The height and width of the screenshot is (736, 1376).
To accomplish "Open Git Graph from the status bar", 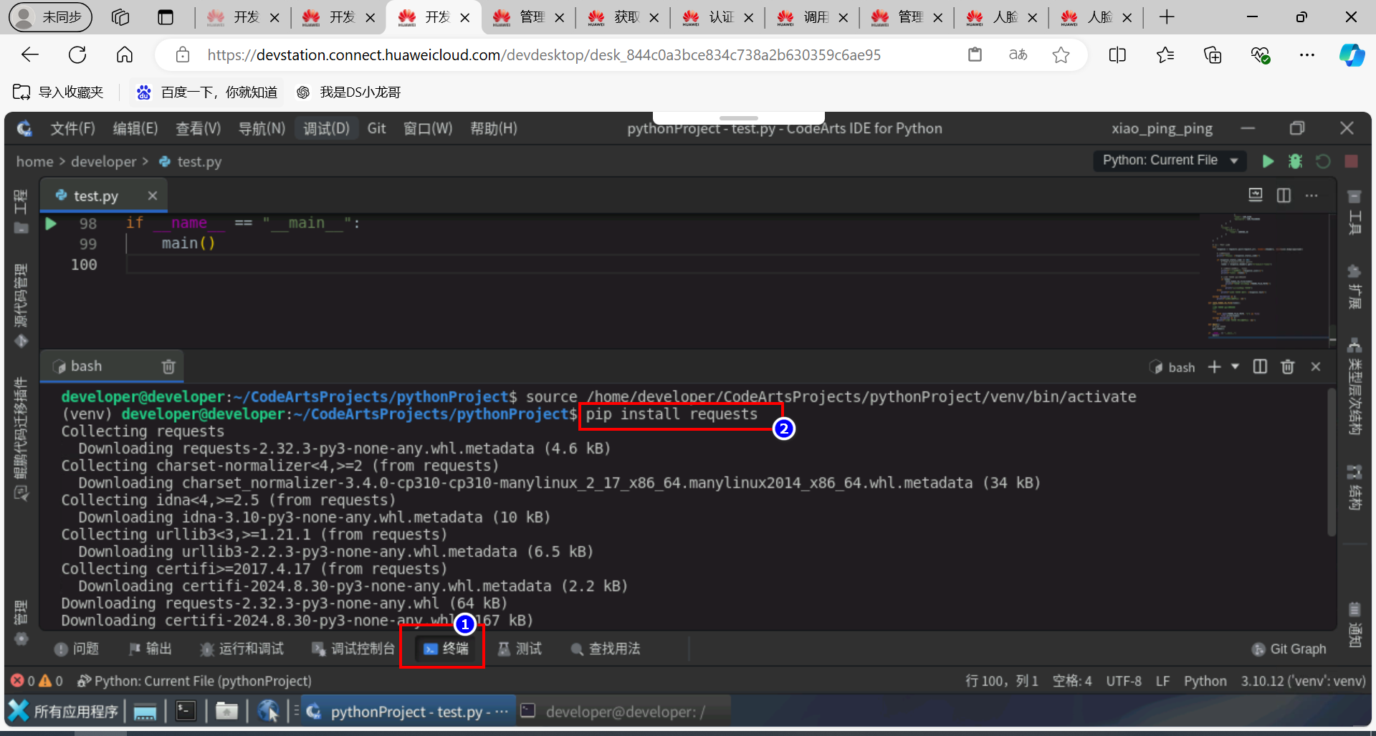I will coord(1289,649).
